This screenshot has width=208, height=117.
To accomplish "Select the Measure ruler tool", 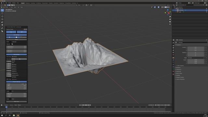I will coord(2,31).
